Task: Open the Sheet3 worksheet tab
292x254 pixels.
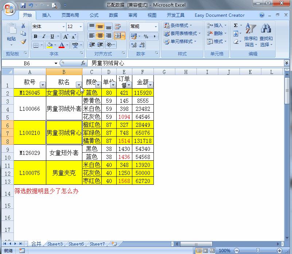Action: coord(54,244)
